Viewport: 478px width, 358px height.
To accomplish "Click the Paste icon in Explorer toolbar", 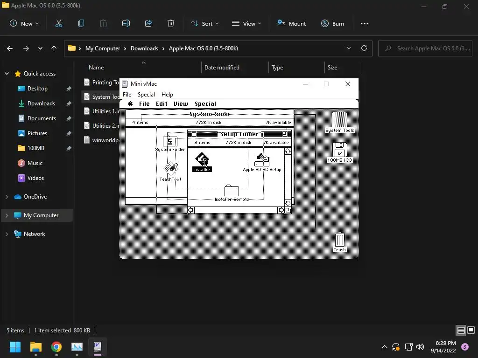I will tap(104, 23).
